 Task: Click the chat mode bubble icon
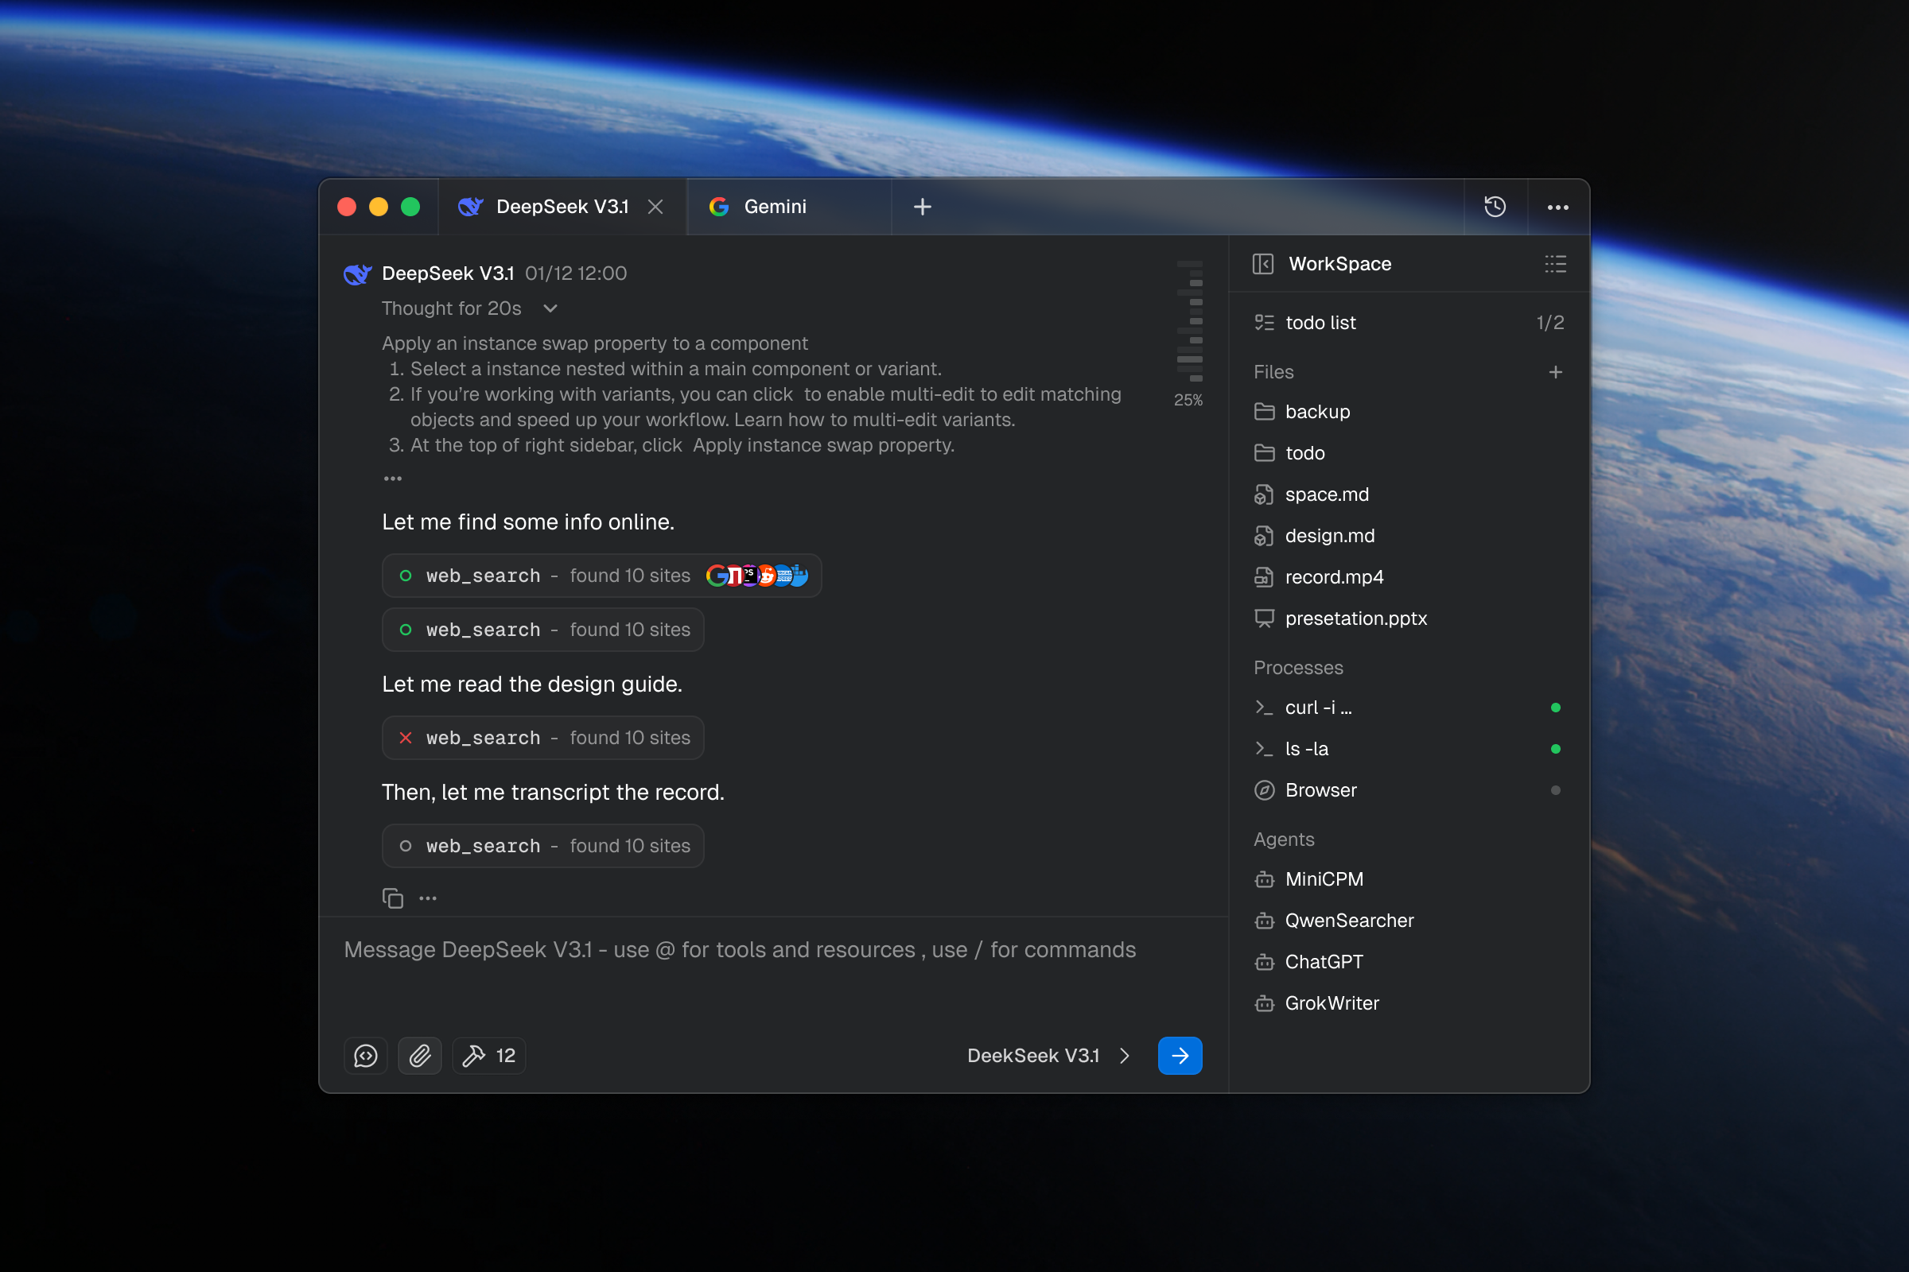click(365, 1056)
